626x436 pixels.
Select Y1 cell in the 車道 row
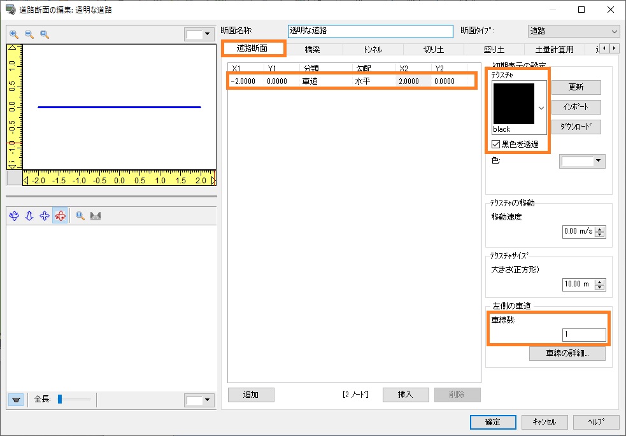pos(281,81)
